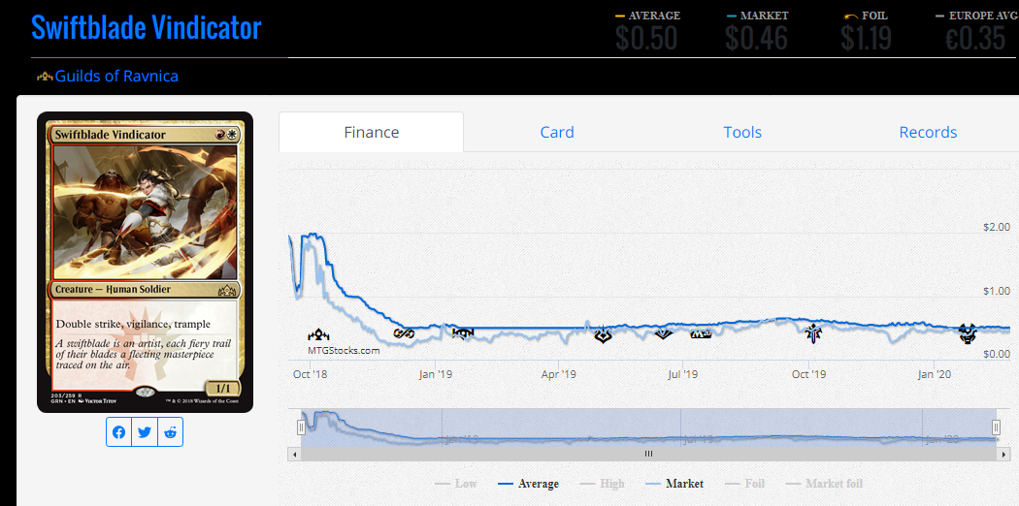Click the Swiftblade Vindicator page title
The width and height of the screenshot is (1019, 506).
click(147, 28)
